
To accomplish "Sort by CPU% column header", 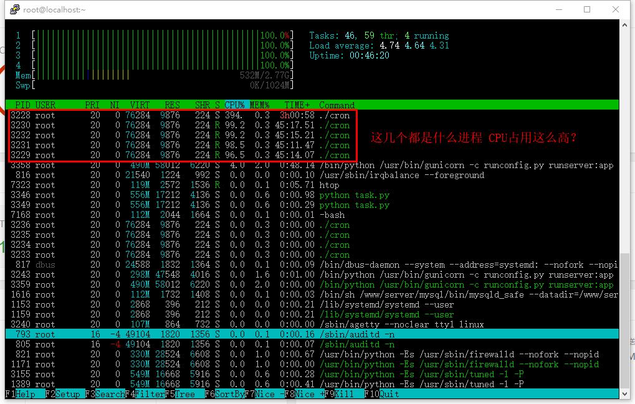I will pos(234,105).
